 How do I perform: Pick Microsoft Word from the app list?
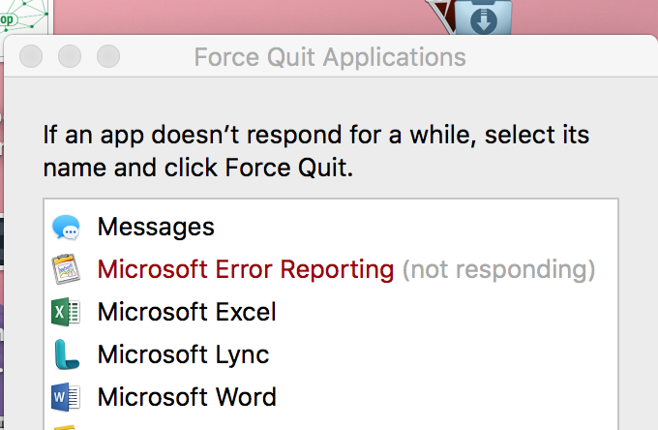point(187,397)
